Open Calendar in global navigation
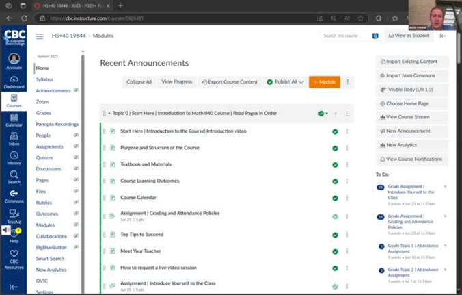The width and height of the screenshot is (462, 295). (14, 120)
